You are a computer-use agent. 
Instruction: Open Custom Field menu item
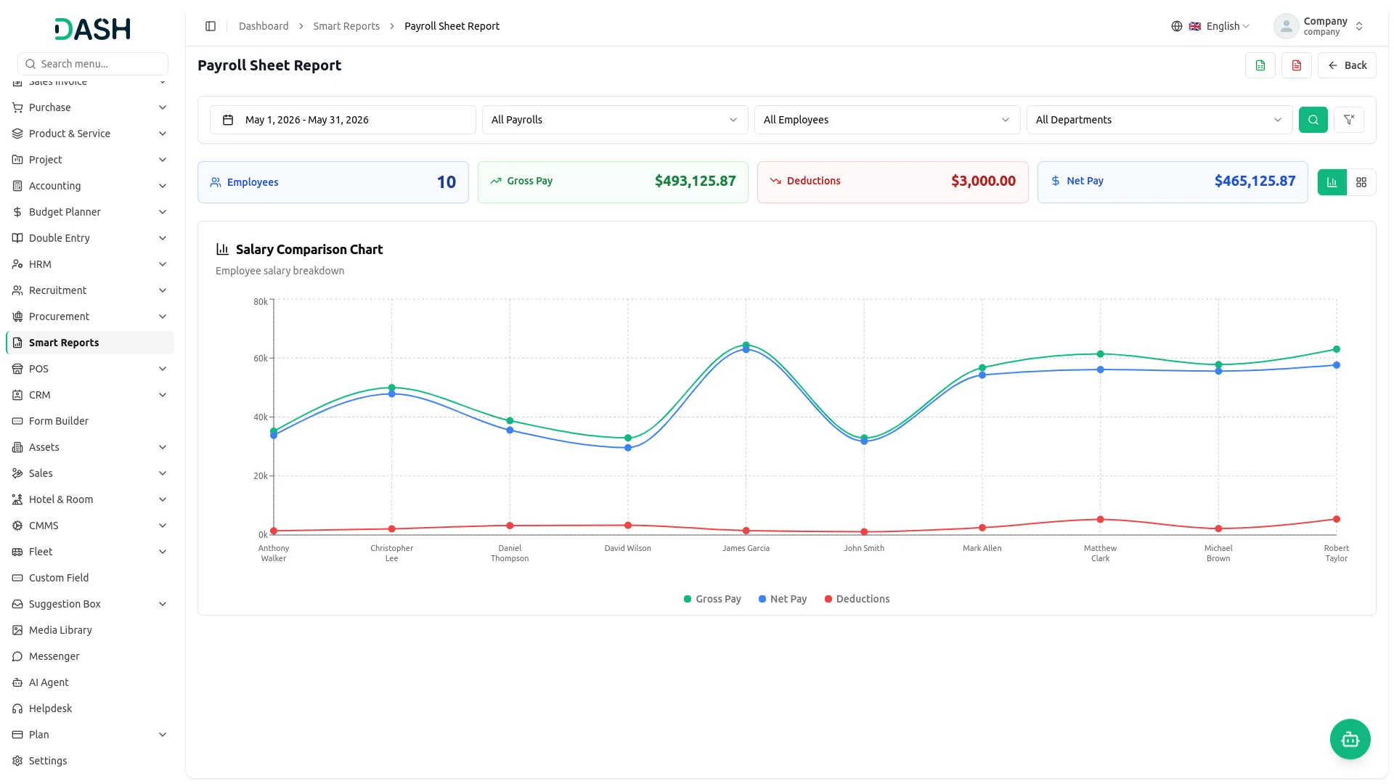coord(90,578)
